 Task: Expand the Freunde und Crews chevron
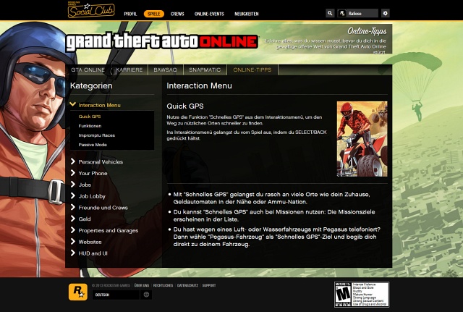(72, 207)
